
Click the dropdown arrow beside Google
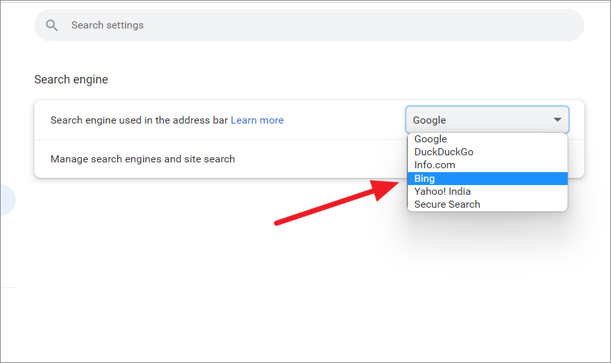(x=557, y=120)
